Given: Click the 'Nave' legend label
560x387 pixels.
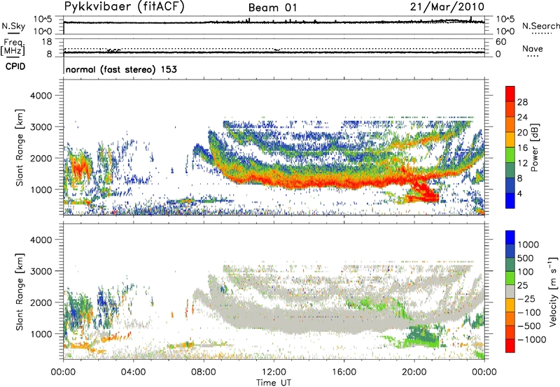Looking at the screenshot, I should click(x=533, y=48).
